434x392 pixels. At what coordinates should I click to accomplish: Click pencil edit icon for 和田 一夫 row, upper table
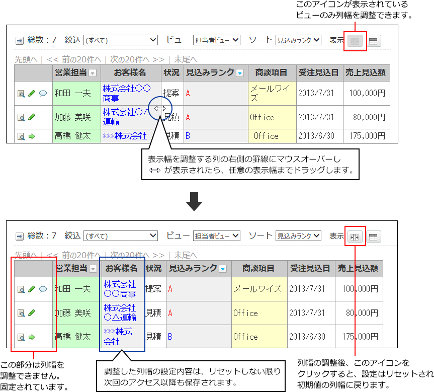32,94
